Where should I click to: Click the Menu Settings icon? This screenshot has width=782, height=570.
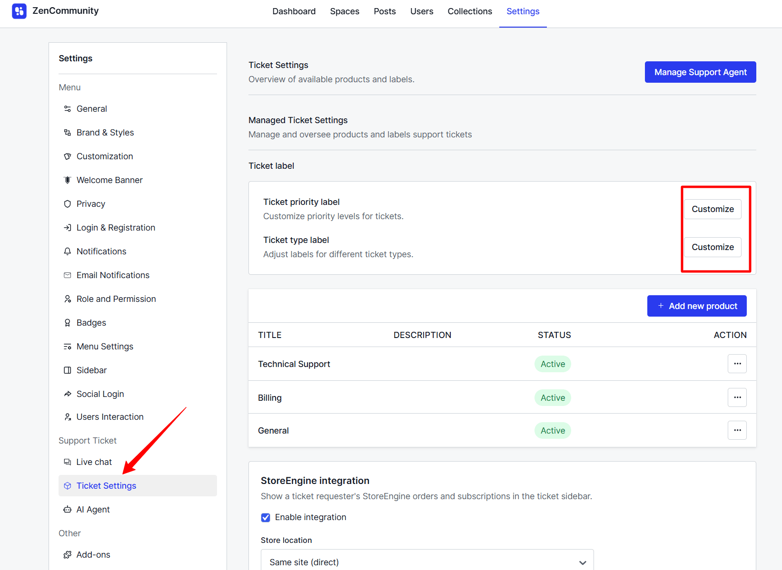(x=68, y=347)
